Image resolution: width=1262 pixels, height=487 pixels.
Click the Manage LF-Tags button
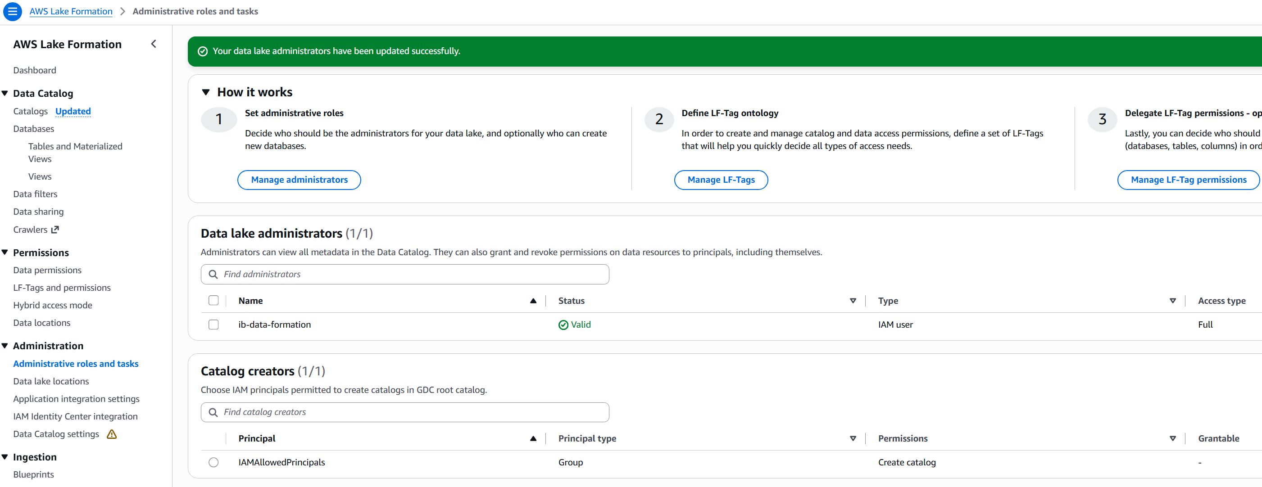tap(721, 180)
